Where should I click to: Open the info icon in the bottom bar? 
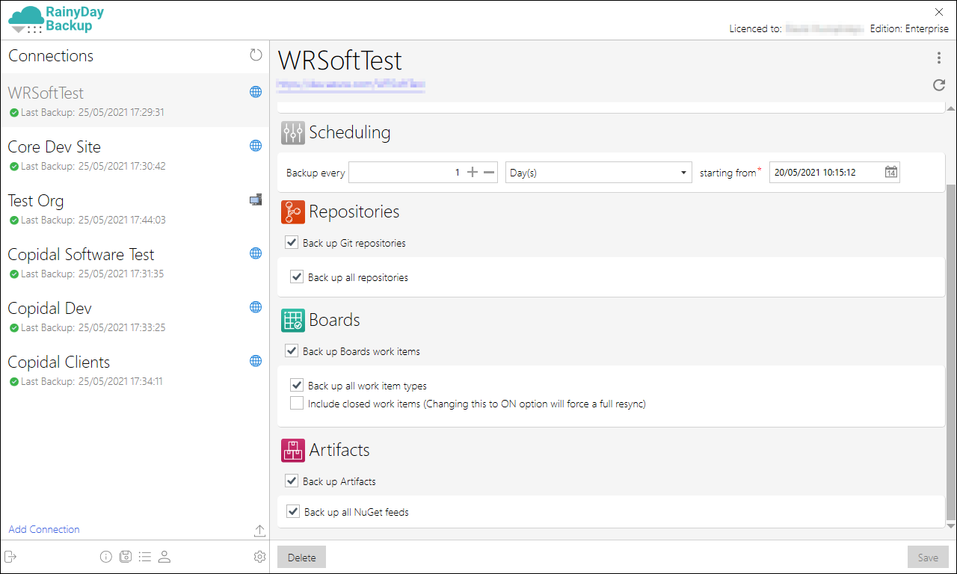coord(105,557)
